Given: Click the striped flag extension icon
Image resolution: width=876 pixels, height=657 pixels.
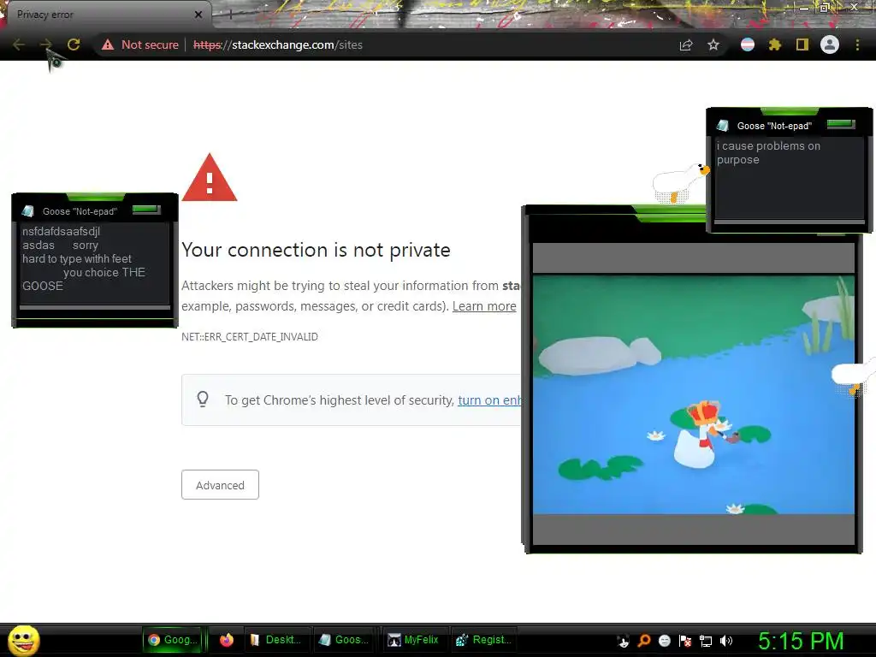Looking at the screenshot, I should click(748, 44).
